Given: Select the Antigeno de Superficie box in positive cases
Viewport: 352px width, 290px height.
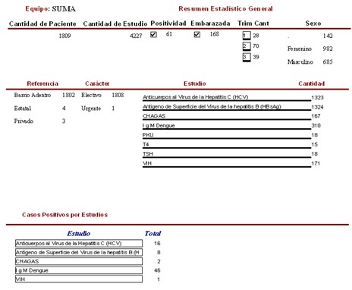Looking at the screenshot, I should click(x=79, y=252).
